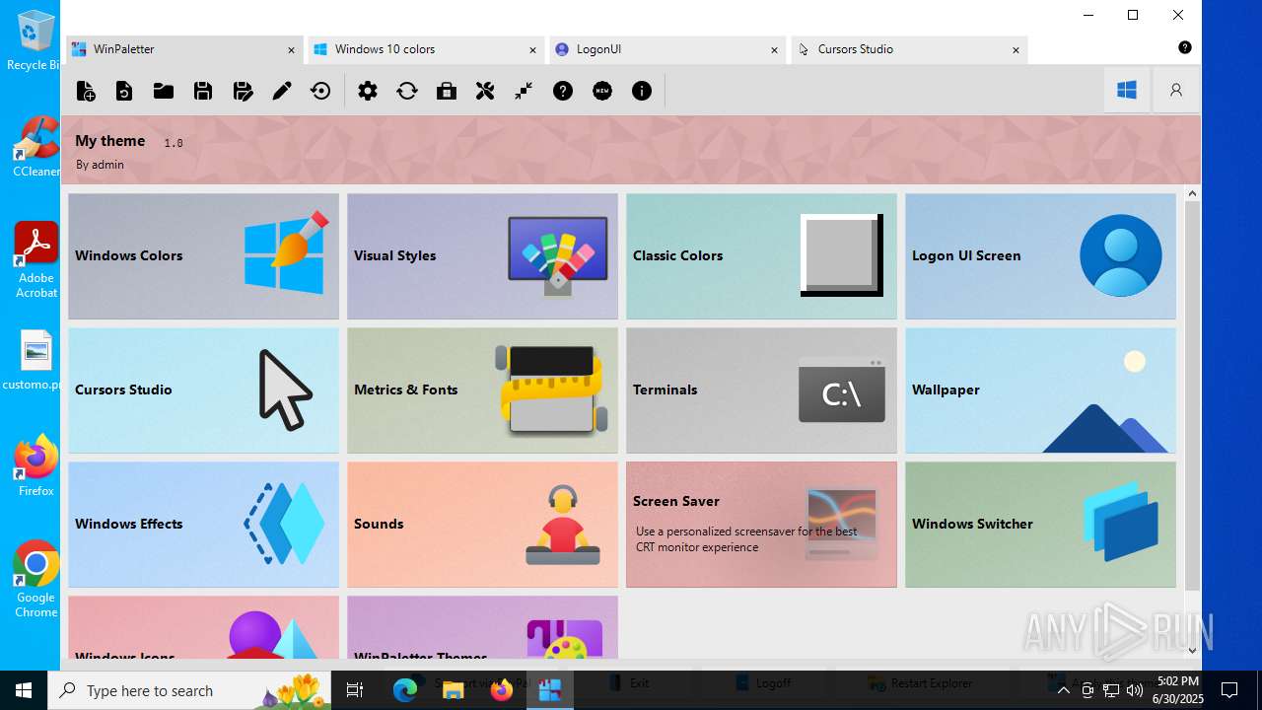The image size is (1262, 710).
Task: Open a theme file from folder icon
Action: [164, 91]
